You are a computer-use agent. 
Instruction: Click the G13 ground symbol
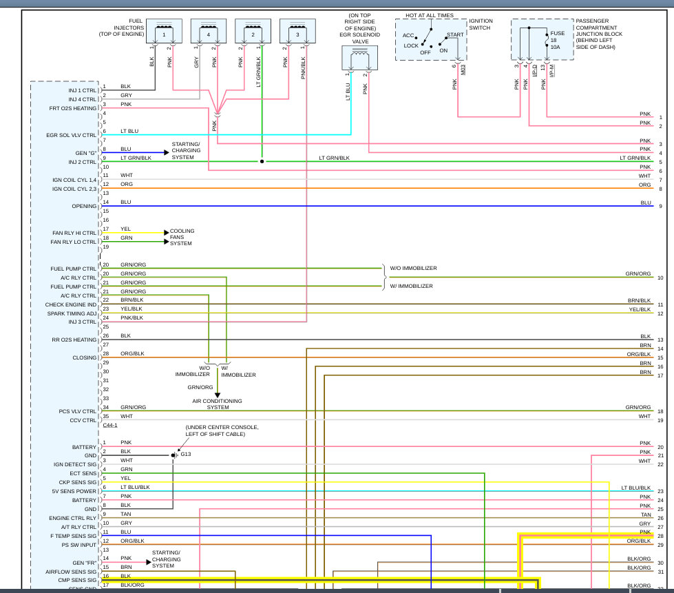(173, 455)
